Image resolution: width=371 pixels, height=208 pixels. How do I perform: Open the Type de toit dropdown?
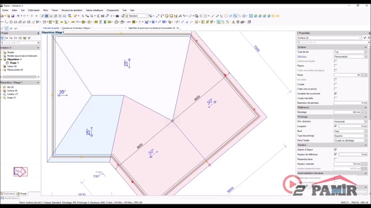[350, 52]
